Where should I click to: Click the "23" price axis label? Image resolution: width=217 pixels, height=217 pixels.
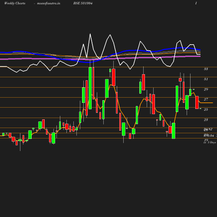pos(206,120)
